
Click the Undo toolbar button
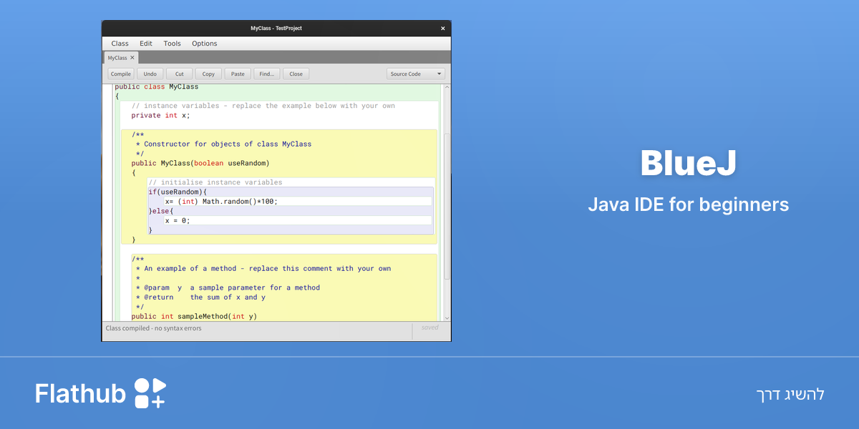point(150,74)
